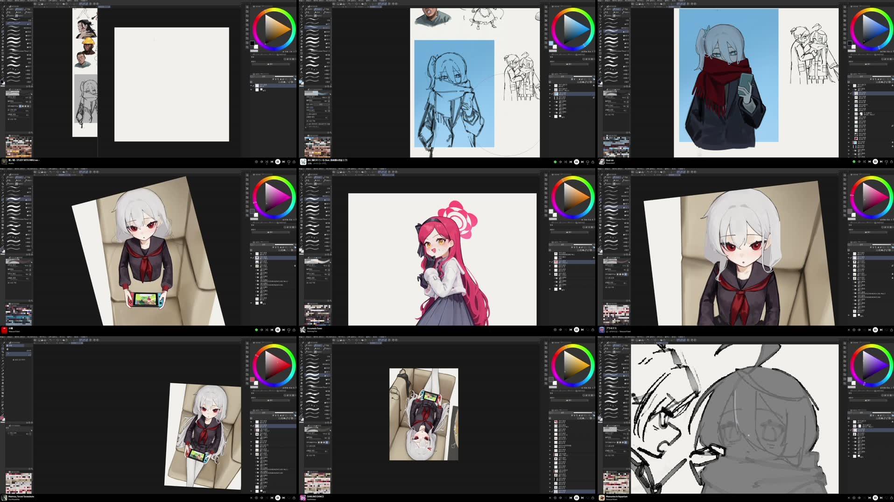Select the Text tool from the toolbar
The width and height of the screenshot is (894, 502).
tap(2, 72)
